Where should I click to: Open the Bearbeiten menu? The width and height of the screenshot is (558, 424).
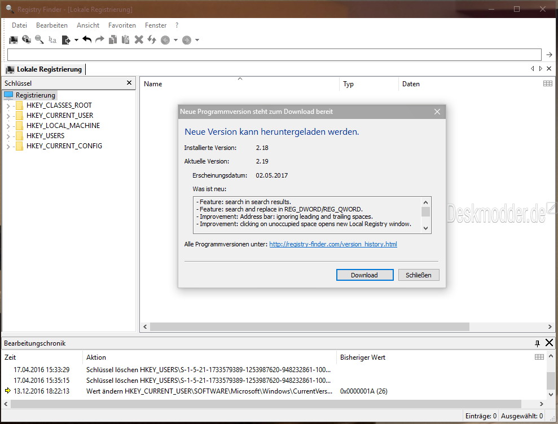pos(51,25)
